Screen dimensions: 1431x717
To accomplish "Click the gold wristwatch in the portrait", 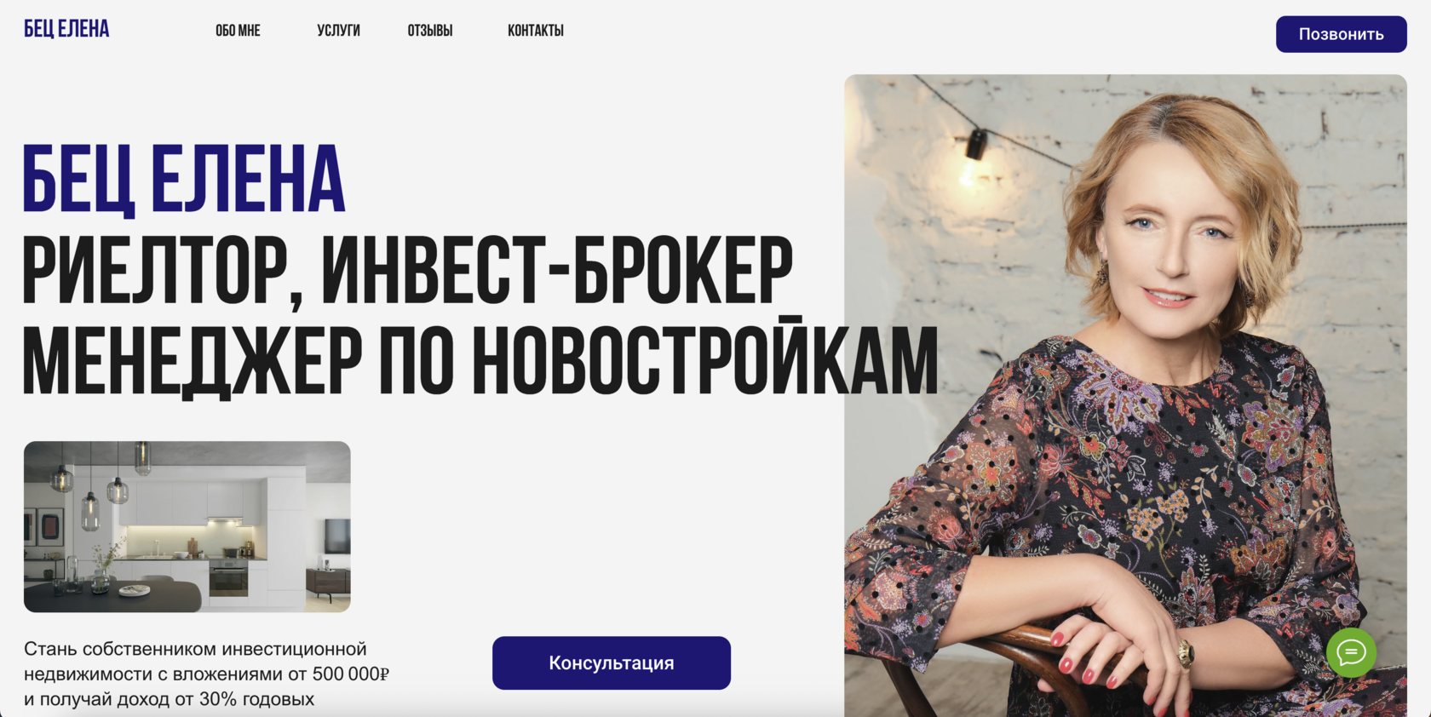I will 1185,653.
